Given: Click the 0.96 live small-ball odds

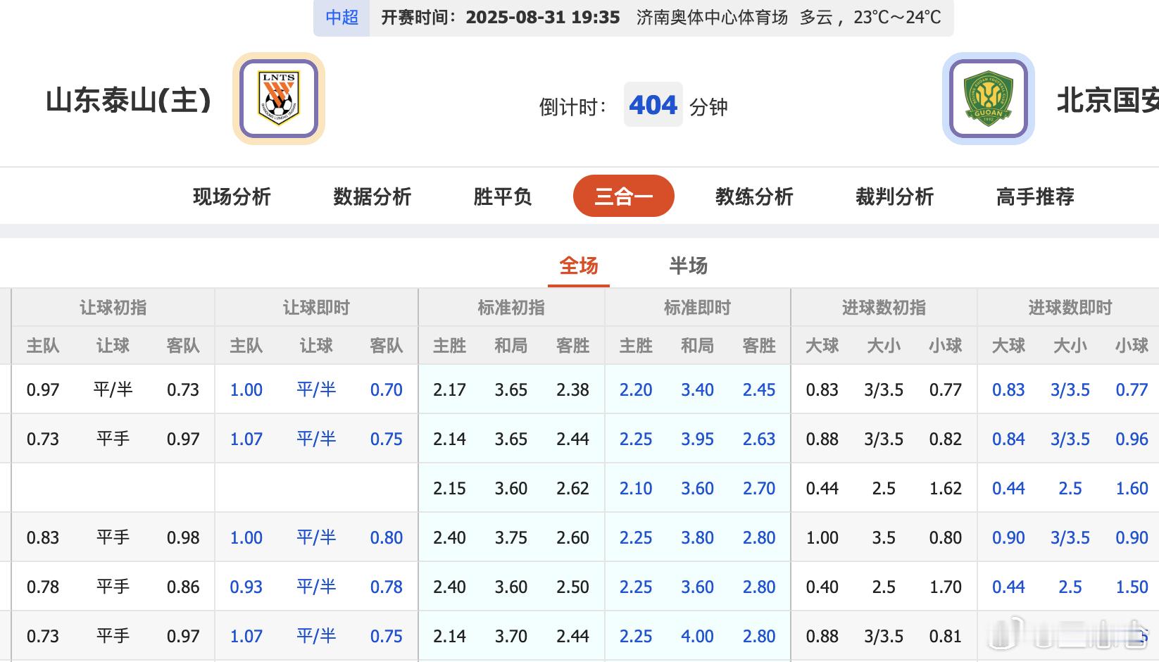Looking at the screenshot, I should 1132,439.
